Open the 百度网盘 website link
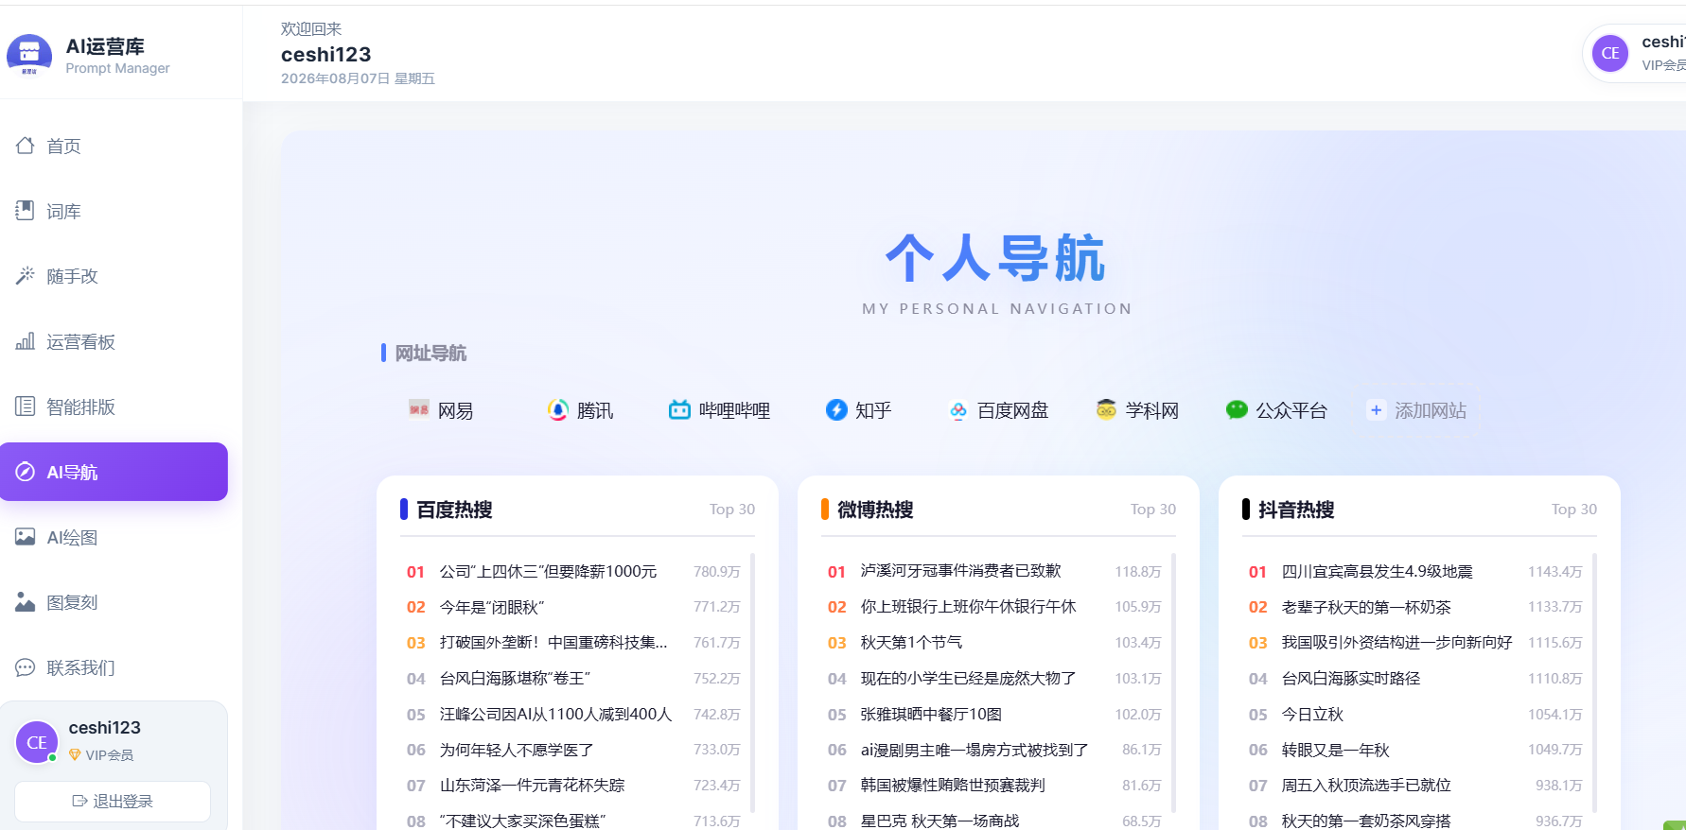 [999, 410]
